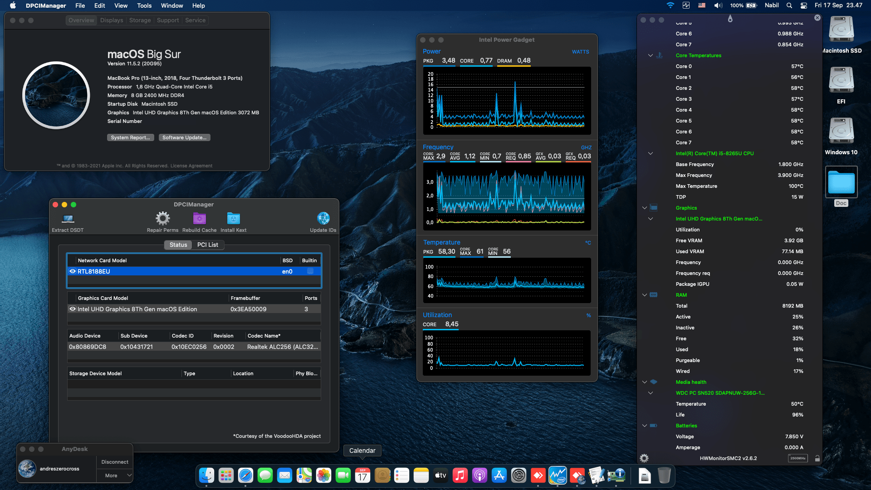
Task: Open Podcasts from the Dock
Action: pos(480,475)
